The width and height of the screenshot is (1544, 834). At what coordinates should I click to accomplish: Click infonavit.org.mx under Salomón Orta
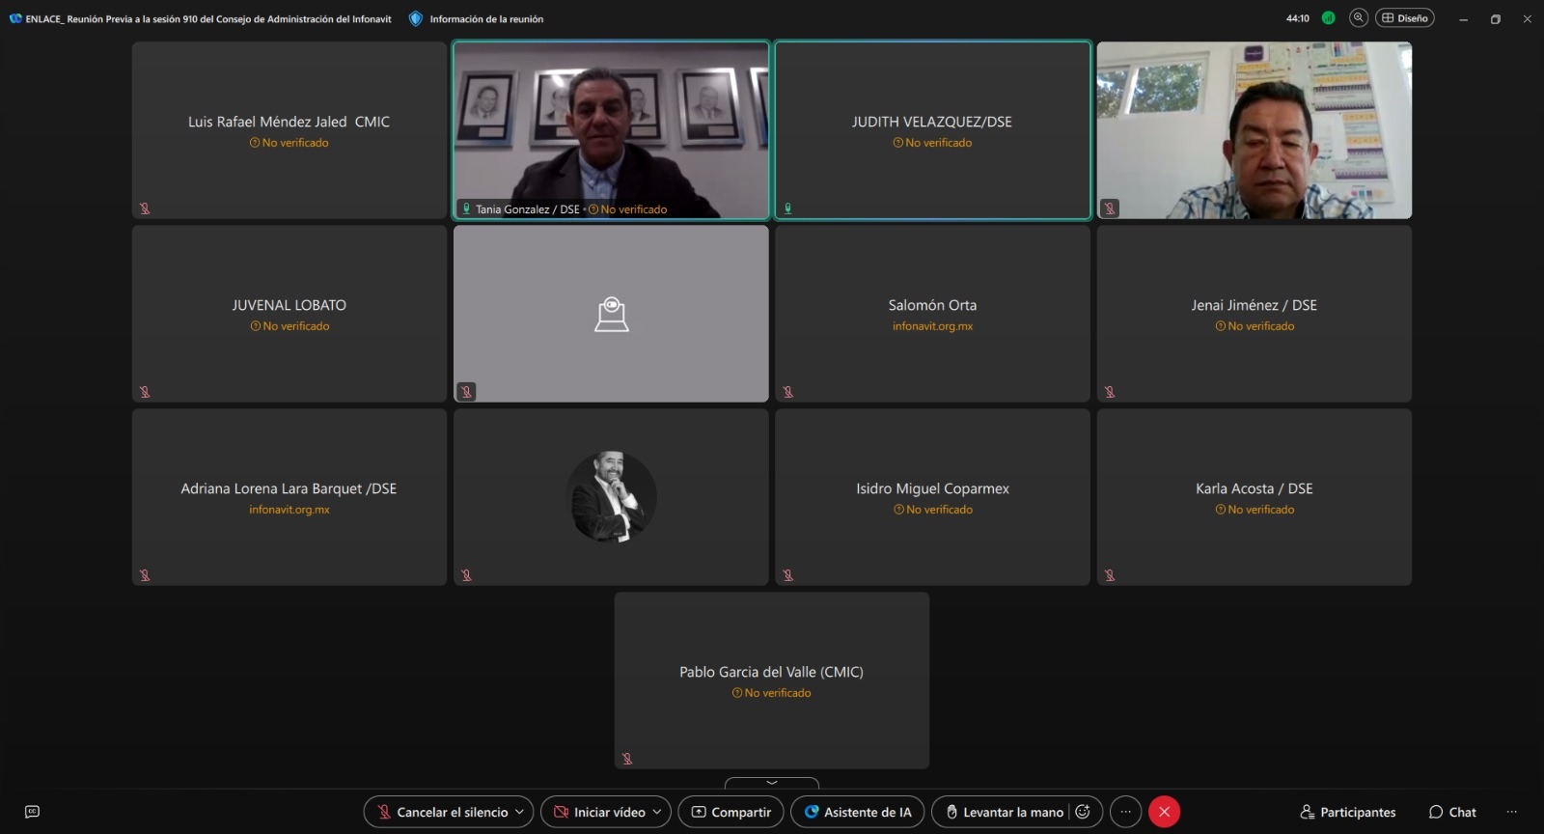pos(932,326)
